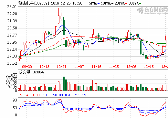Select the 12-06 date axis label
Screen dimensions: 168x118
point(131,67)
